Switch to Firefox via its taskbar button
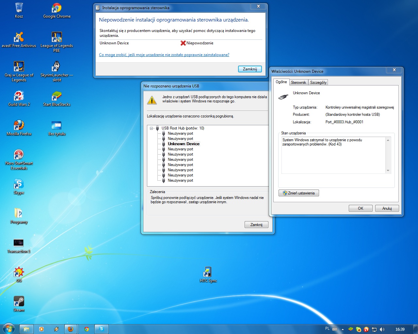Screen dimensions: 418x334 71,329
